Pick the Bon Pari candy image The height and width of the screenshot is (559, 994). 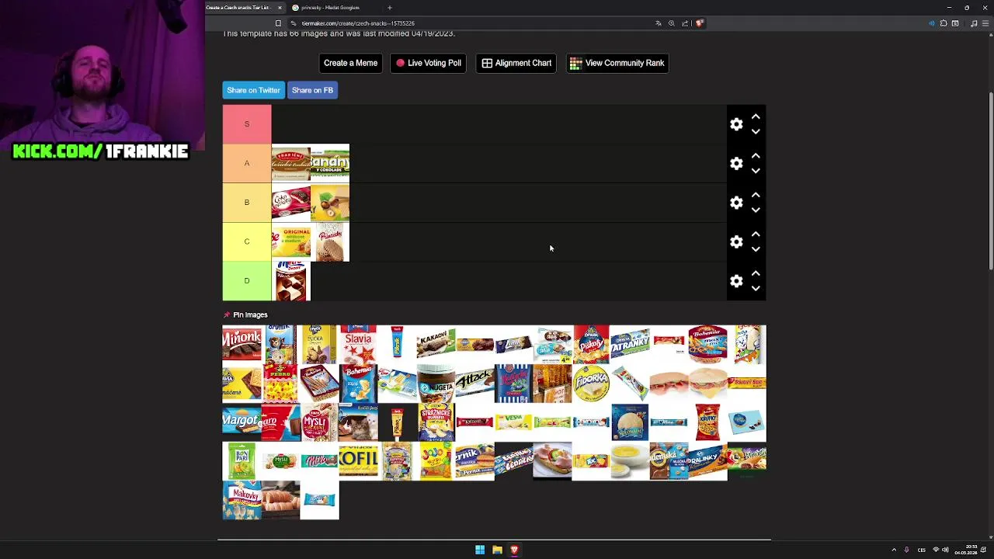(x=242, y=461)
